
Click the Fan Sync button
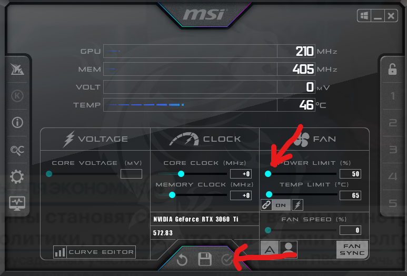point(352,250)
